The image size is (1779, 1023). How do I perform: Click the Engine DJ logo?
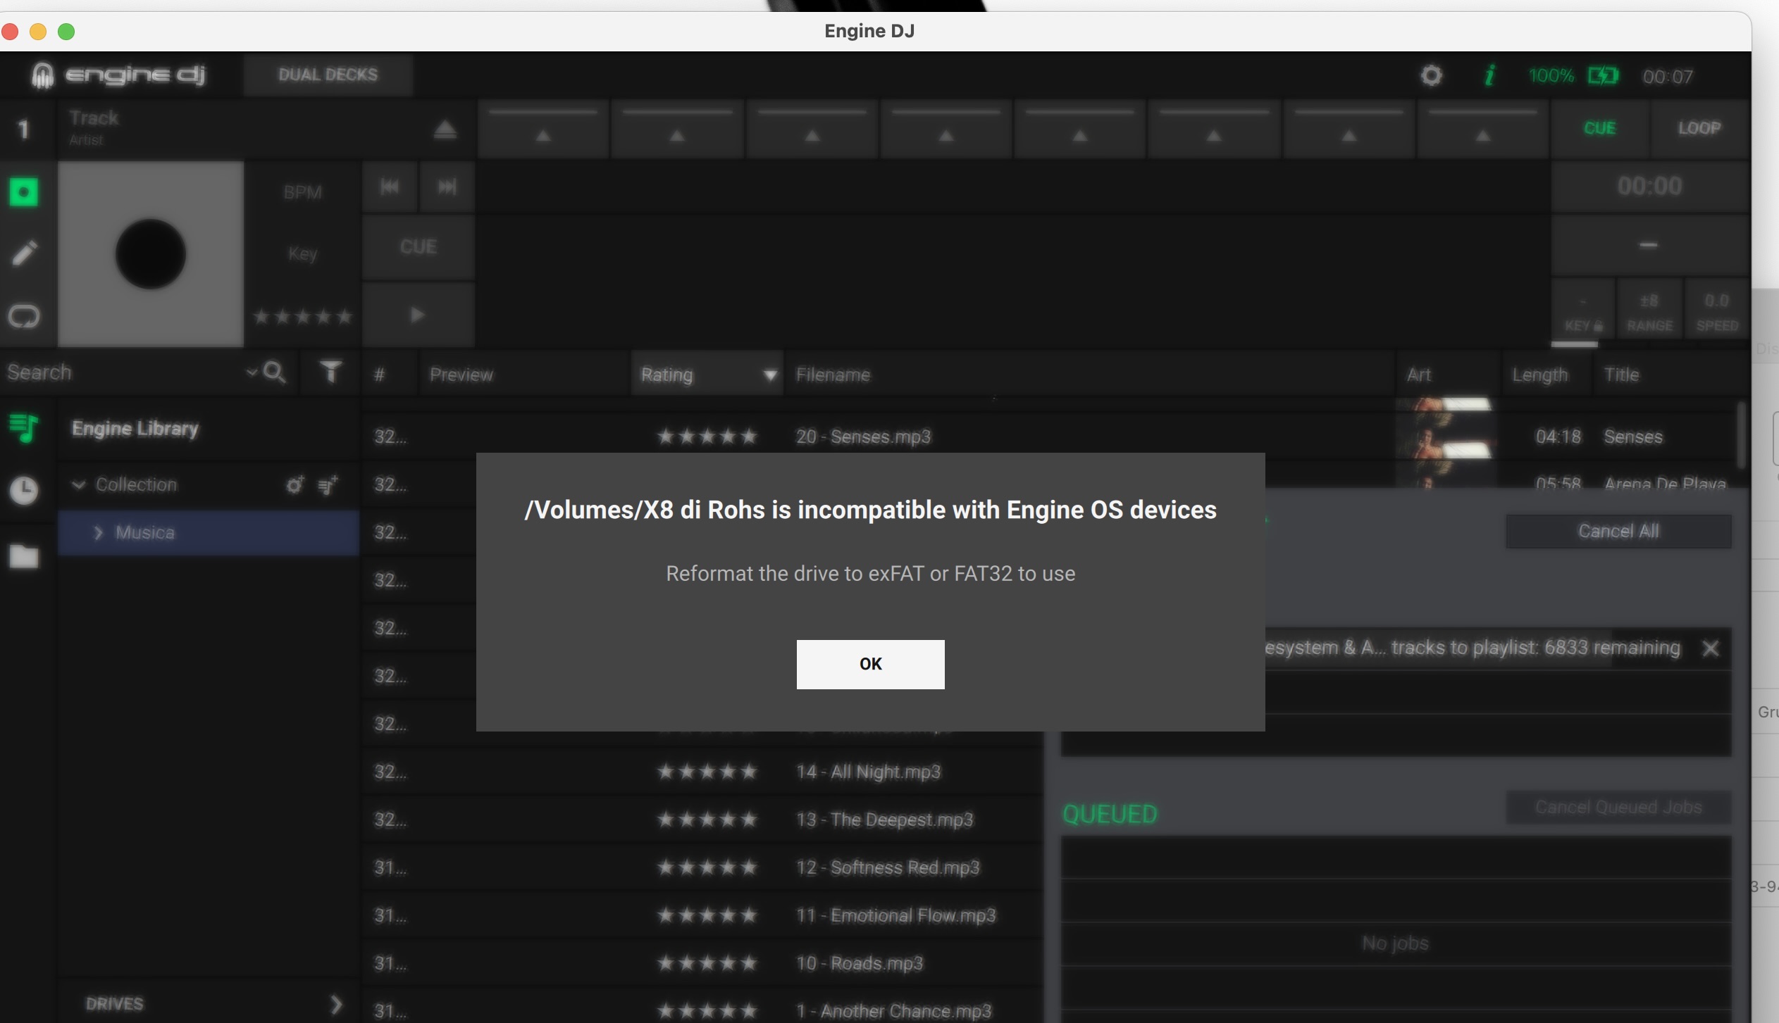coord(118,75)
